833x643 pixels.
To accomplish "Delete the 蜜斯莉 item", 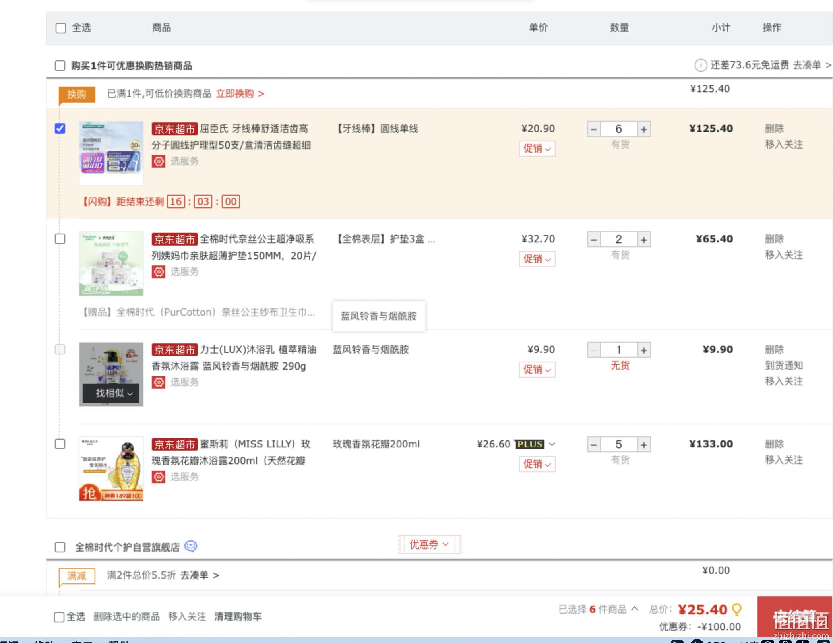I will pos(774,444).
